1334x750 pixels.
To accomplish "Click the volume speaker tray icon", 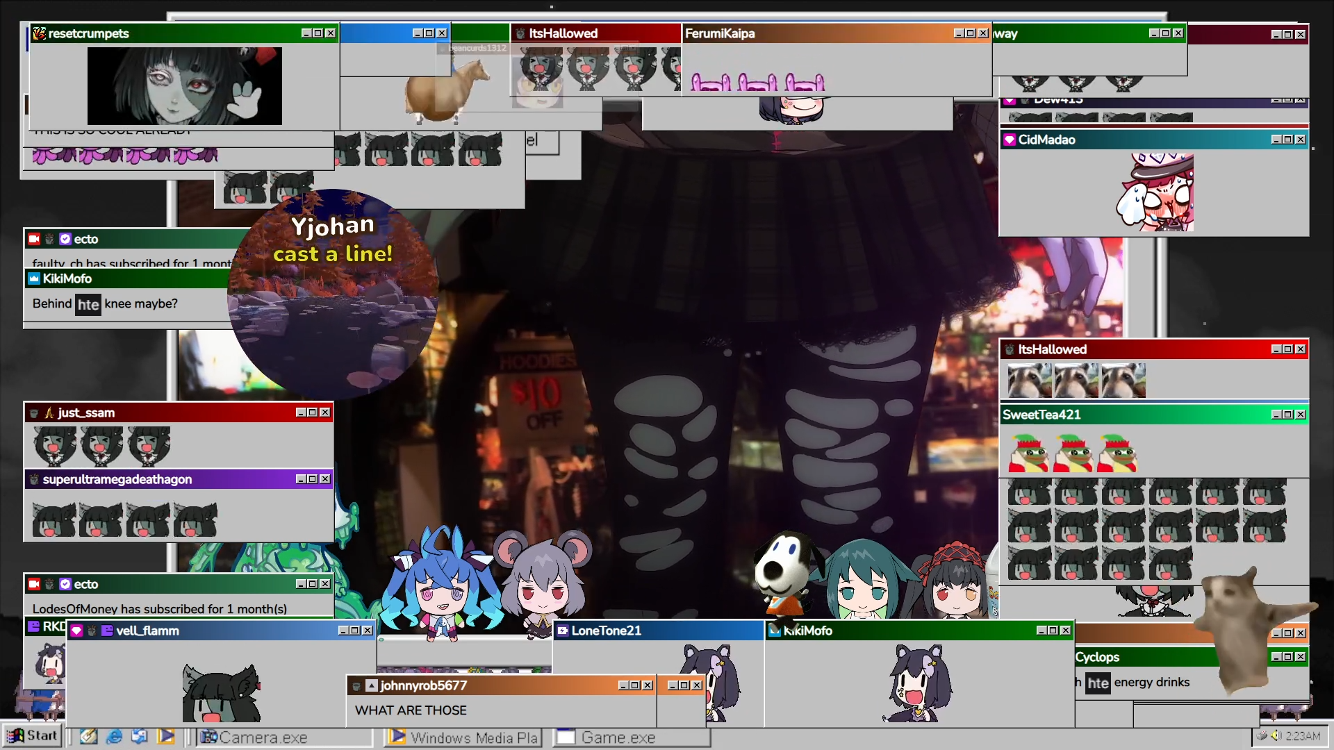I will [1276, 736].
